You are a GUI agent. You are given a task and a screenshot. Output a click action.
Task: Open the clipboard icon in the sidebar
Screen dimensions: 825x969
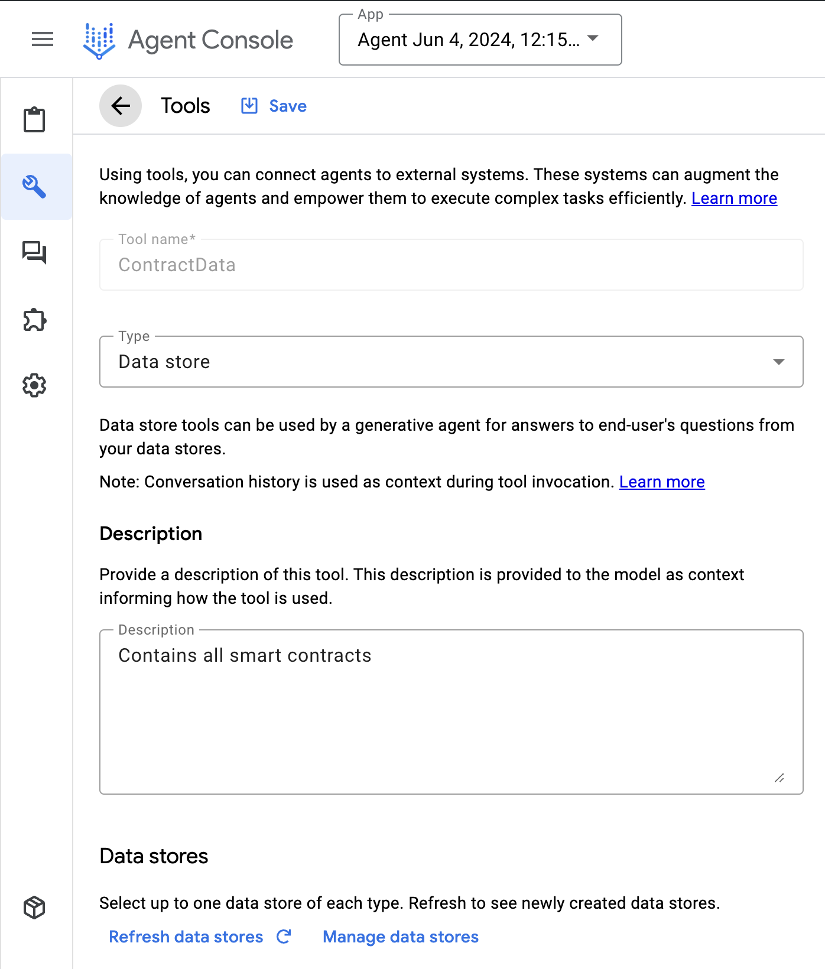click(34, 120)
